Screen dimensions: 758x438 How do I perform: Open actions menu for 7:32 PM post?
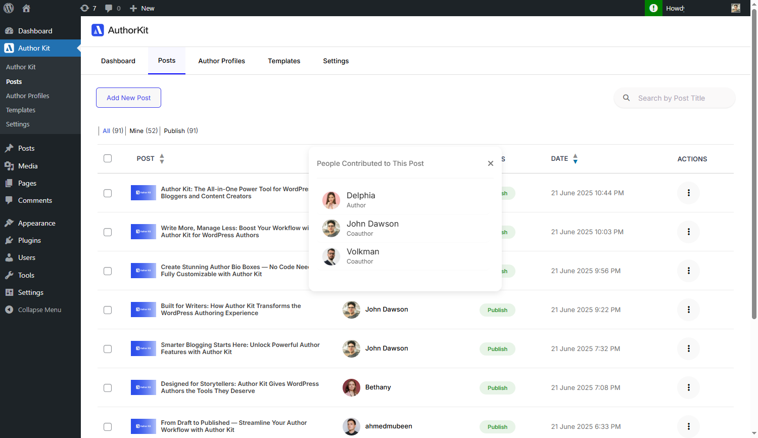(688, 348)
